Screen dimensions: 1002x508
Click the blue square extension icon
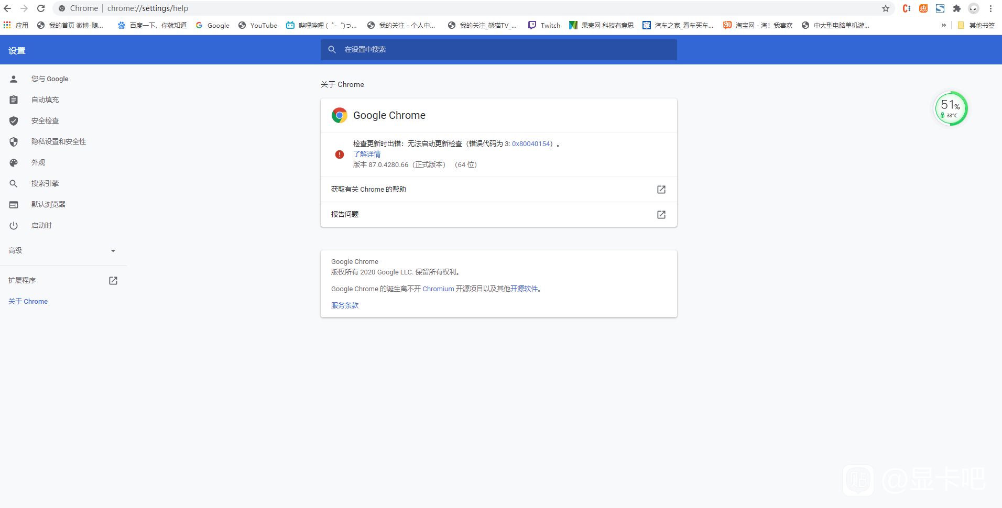click(x=940, y=8)
